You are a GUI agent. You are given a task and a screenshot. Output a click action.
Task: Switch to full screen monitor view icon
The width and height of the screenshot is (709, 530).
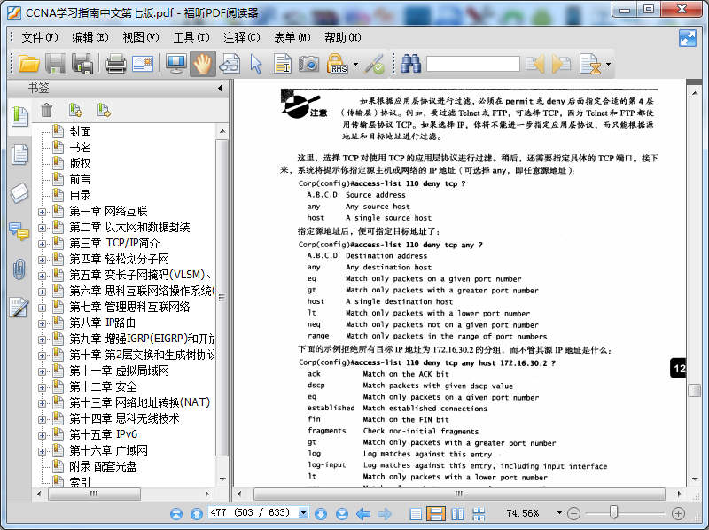(175, 64)
